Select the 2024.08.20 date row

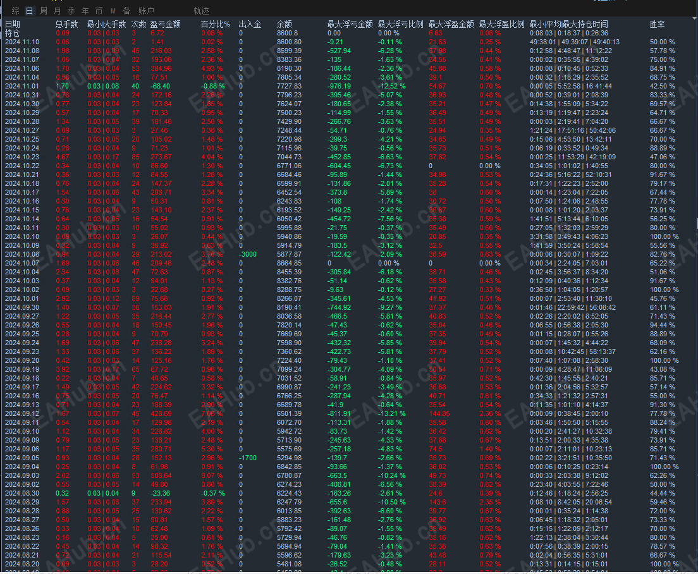point(22,565)
